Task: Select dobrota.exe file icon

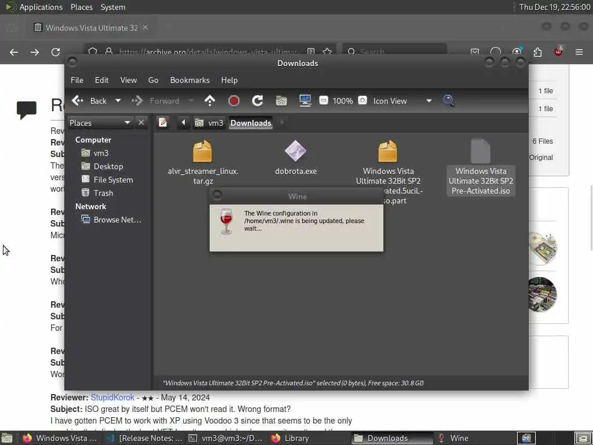Action: (296, 151)
